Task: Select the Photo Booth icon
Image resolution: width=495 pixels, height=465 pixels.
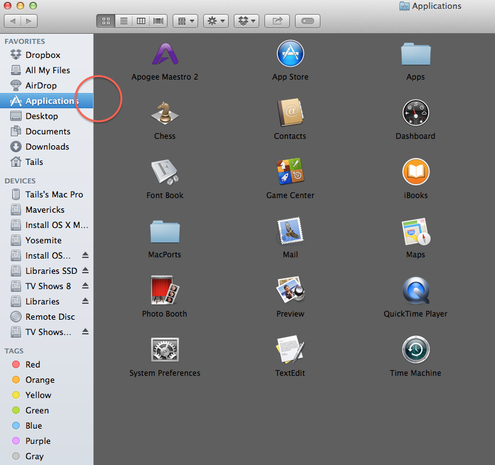Action: 165,290
